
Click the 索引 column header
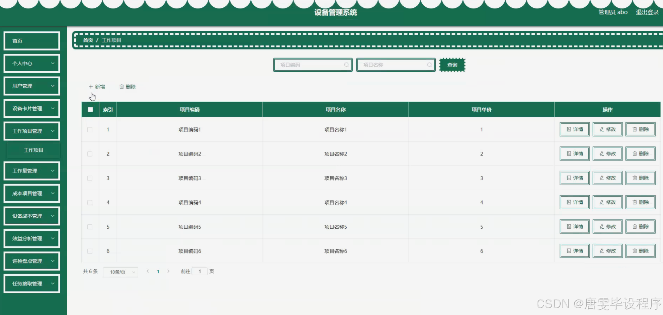pos(108,110)
